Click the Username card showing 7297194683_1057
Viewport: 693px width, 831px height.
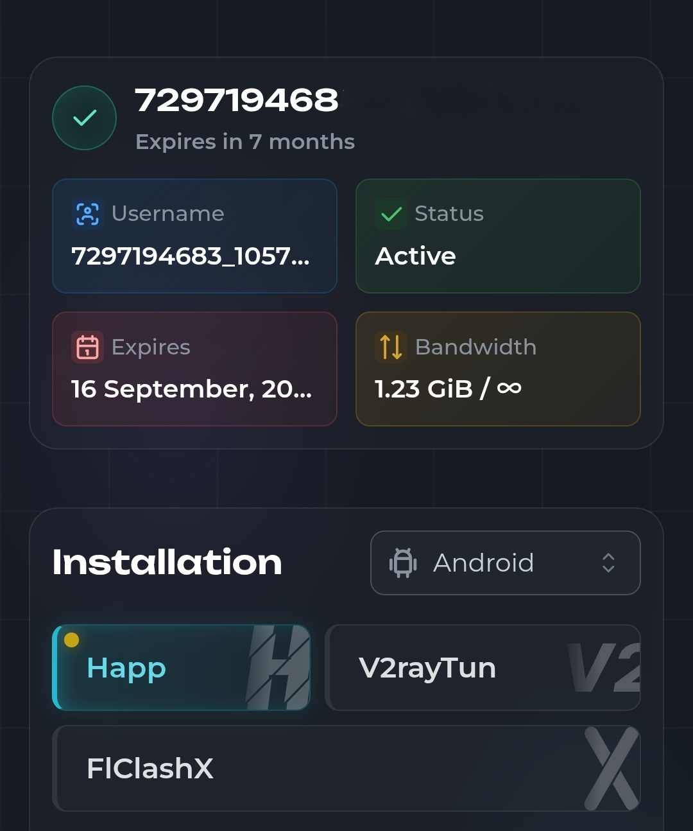tap(194, 236)
